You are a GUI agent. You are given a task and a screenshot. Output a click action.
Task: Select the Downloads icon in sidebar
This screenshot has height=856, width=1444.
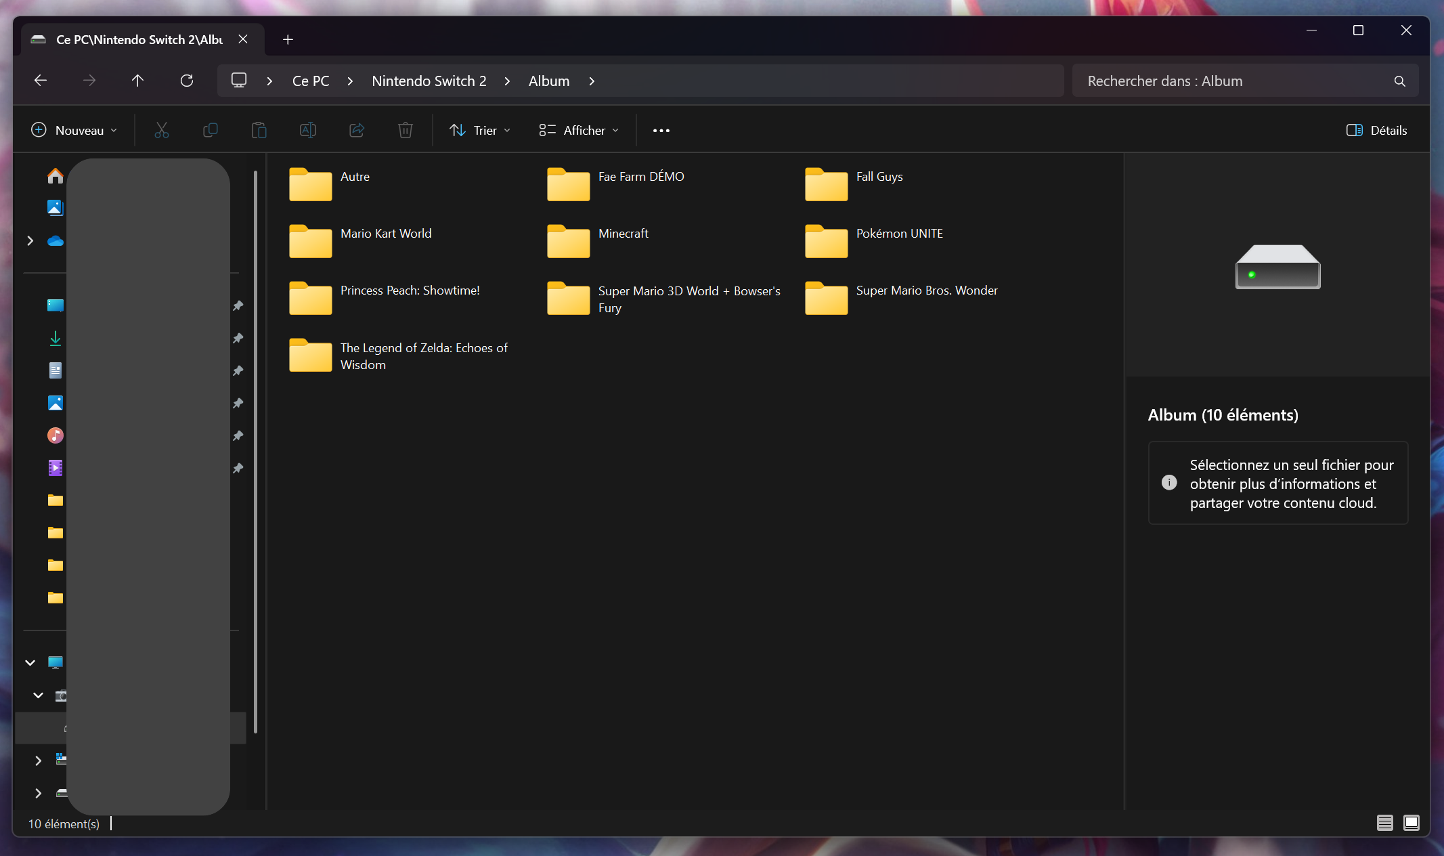pyautogui.click(x=56, y=338)
